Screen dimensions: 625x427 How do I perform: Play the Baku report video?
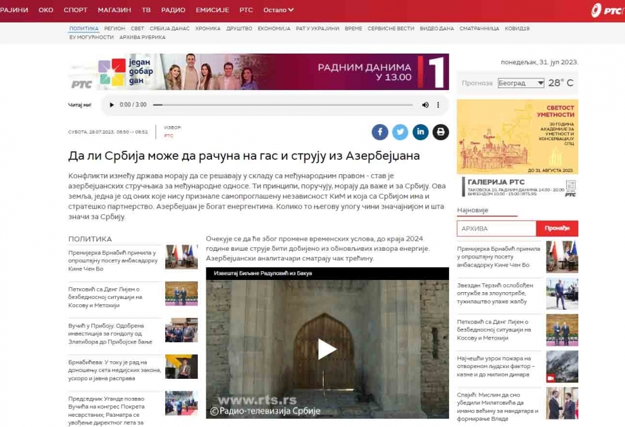(327, 349)
